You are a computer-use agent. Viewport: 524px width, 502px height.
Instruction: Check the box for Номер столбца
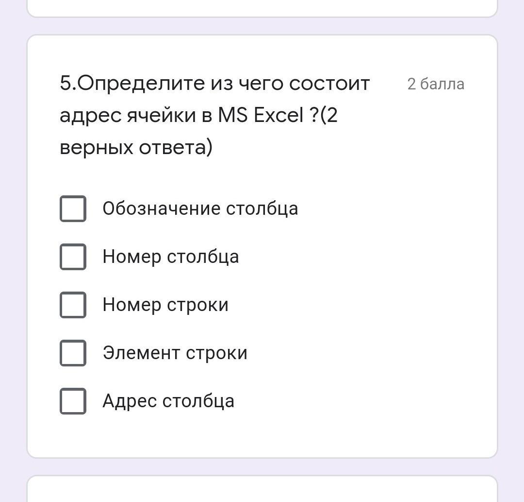(x=73, y=257)
